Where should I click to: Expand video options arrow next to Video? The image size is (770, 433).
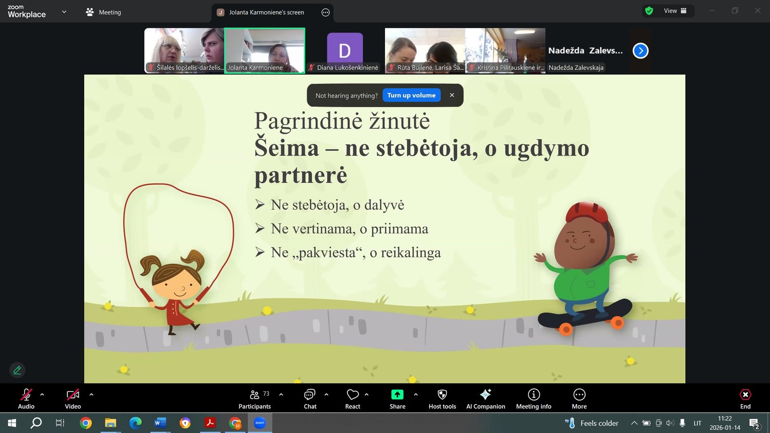(x=91, y=395)
